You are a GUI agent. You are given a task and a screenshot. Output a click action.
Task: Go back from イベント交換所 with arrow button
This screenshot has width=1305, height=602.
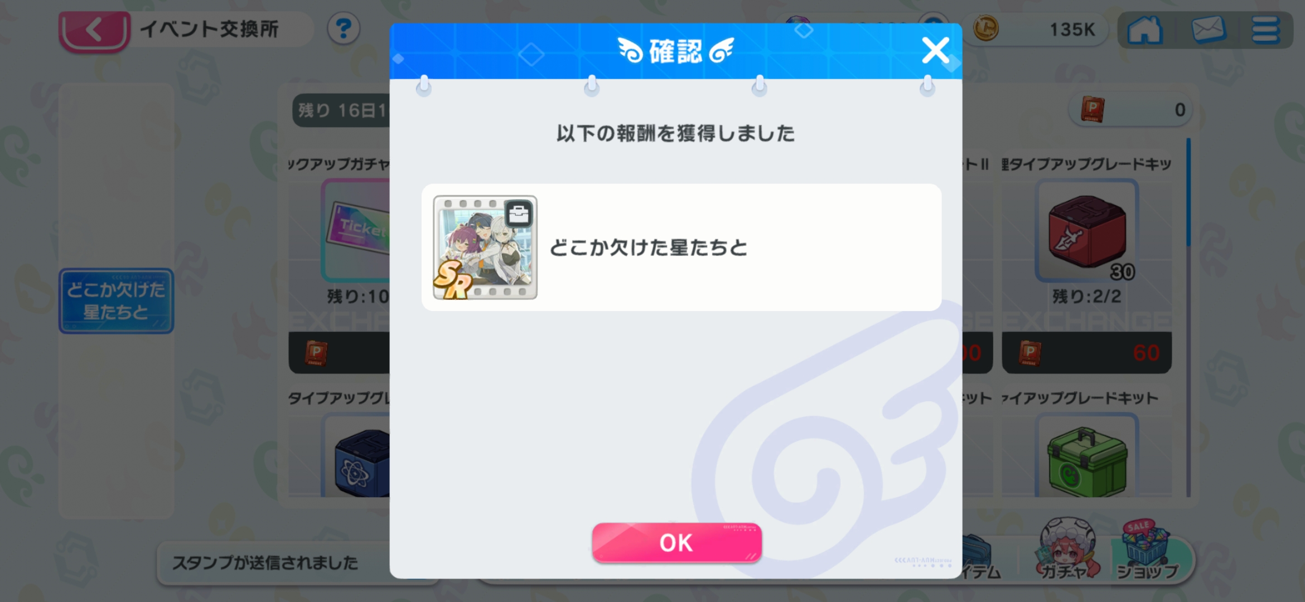[x=94, y=31]
